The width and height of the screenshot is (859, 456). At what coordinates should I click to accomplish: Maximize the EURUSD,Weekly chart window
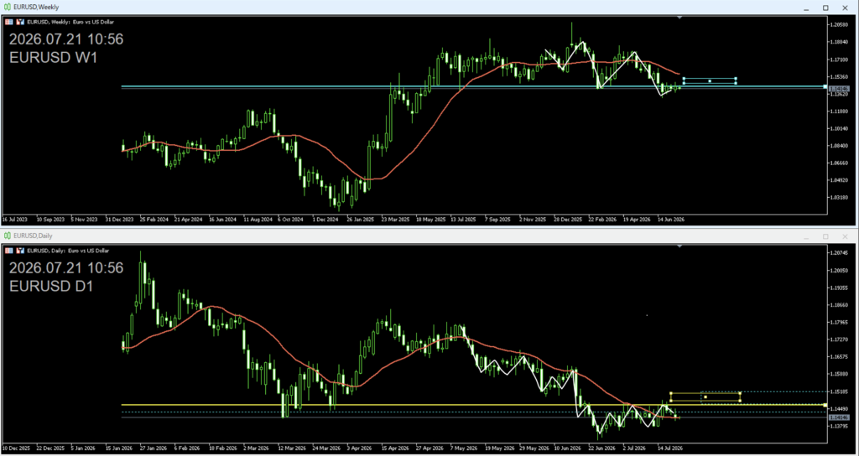pos(825,8)
